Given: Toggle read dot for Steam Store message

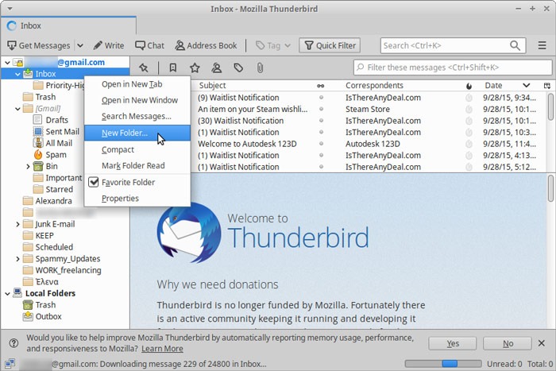Looking at the screenshot, I should pyautogui.click(x=321, y=110).
